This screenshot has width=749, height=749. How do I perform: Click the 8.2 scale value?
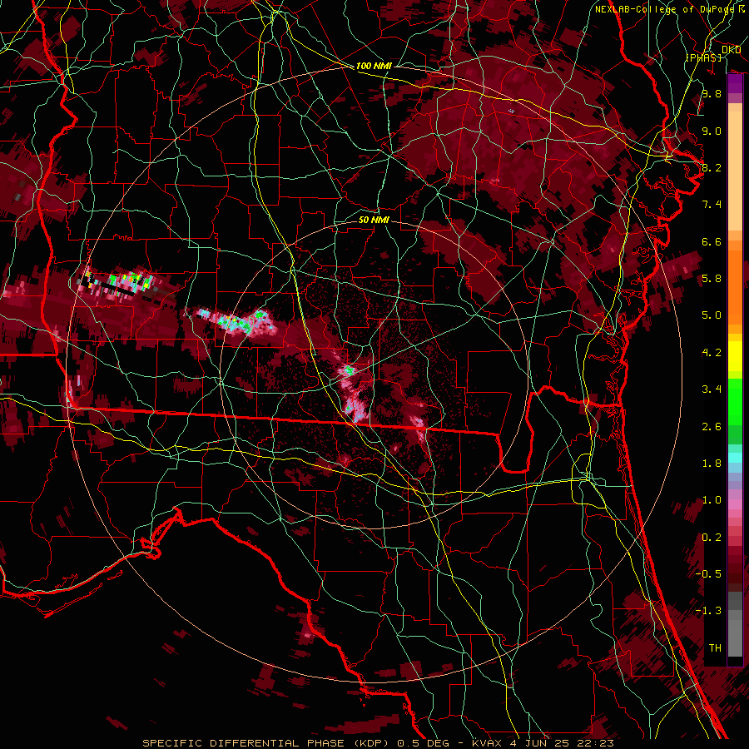point(712,167)
